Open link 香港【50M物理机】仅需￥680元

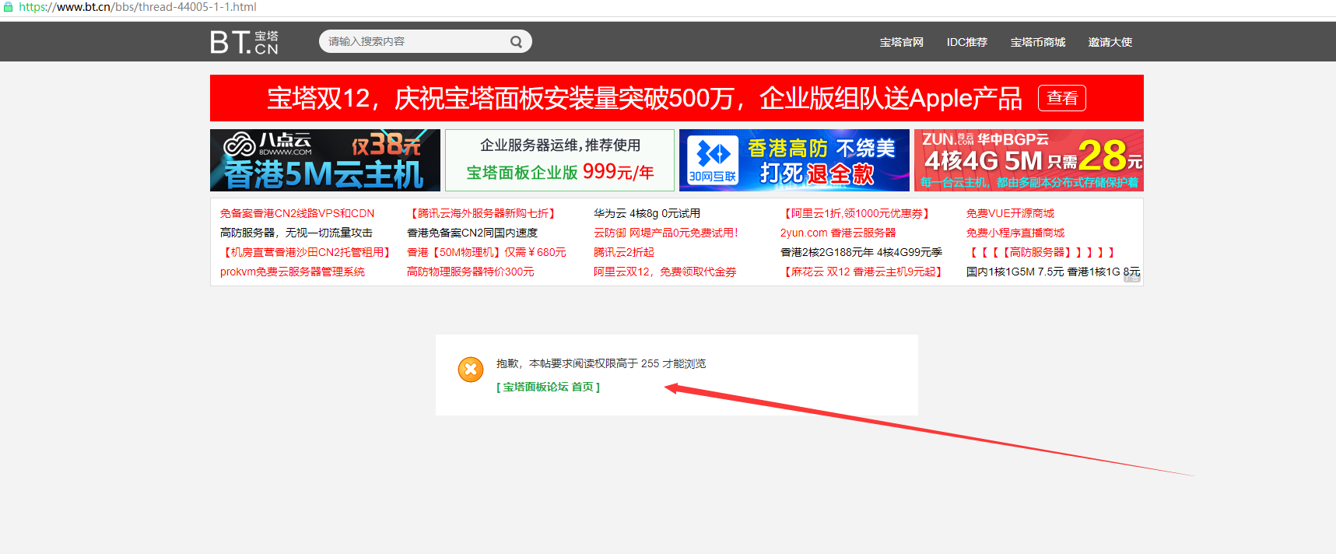486,252
